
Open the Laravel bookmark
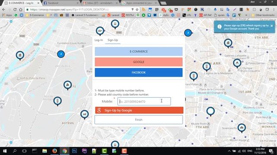point(113,15)
